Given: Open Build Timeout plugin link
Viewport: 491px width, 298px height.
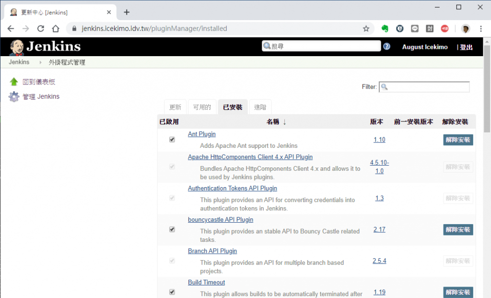Looking at the screenshot, I should point(206,282).
